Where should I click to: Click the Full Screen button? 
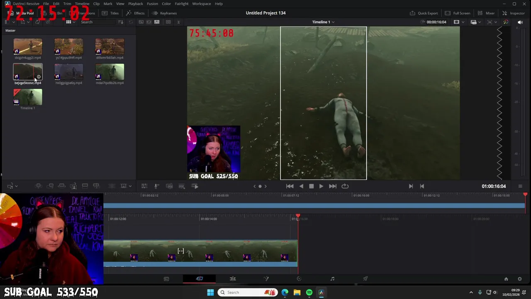[458, 13]
